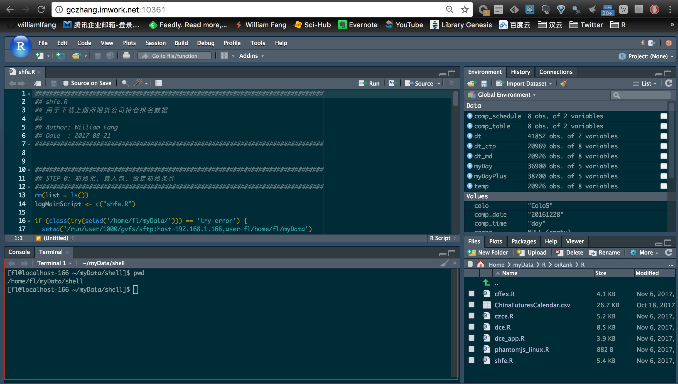The height and width of the screenshot is (384, 678).
Task: Click the browser reload button
Action: click(41, 10)
